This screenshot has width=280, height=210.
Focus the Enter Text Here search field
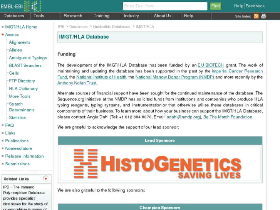click(x=165, y=6)
